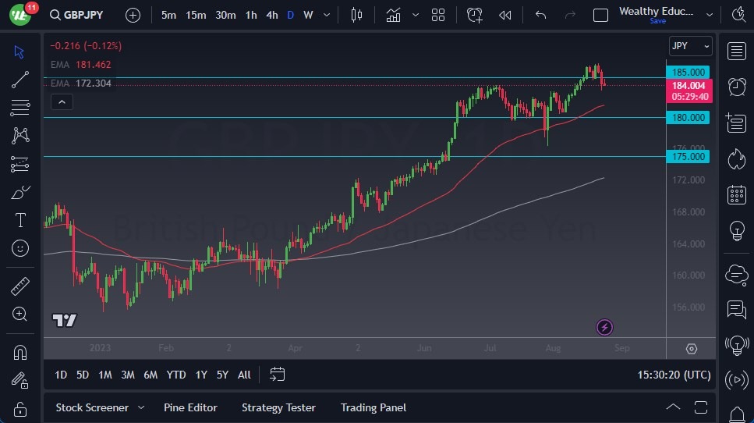754x423 pixels.
Task: Open the alerts panel clock icon
Action: click(x=736, y=86)
